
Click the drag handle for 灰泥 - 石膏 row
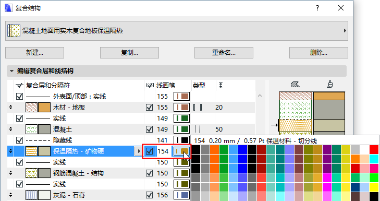click(10, 195)
